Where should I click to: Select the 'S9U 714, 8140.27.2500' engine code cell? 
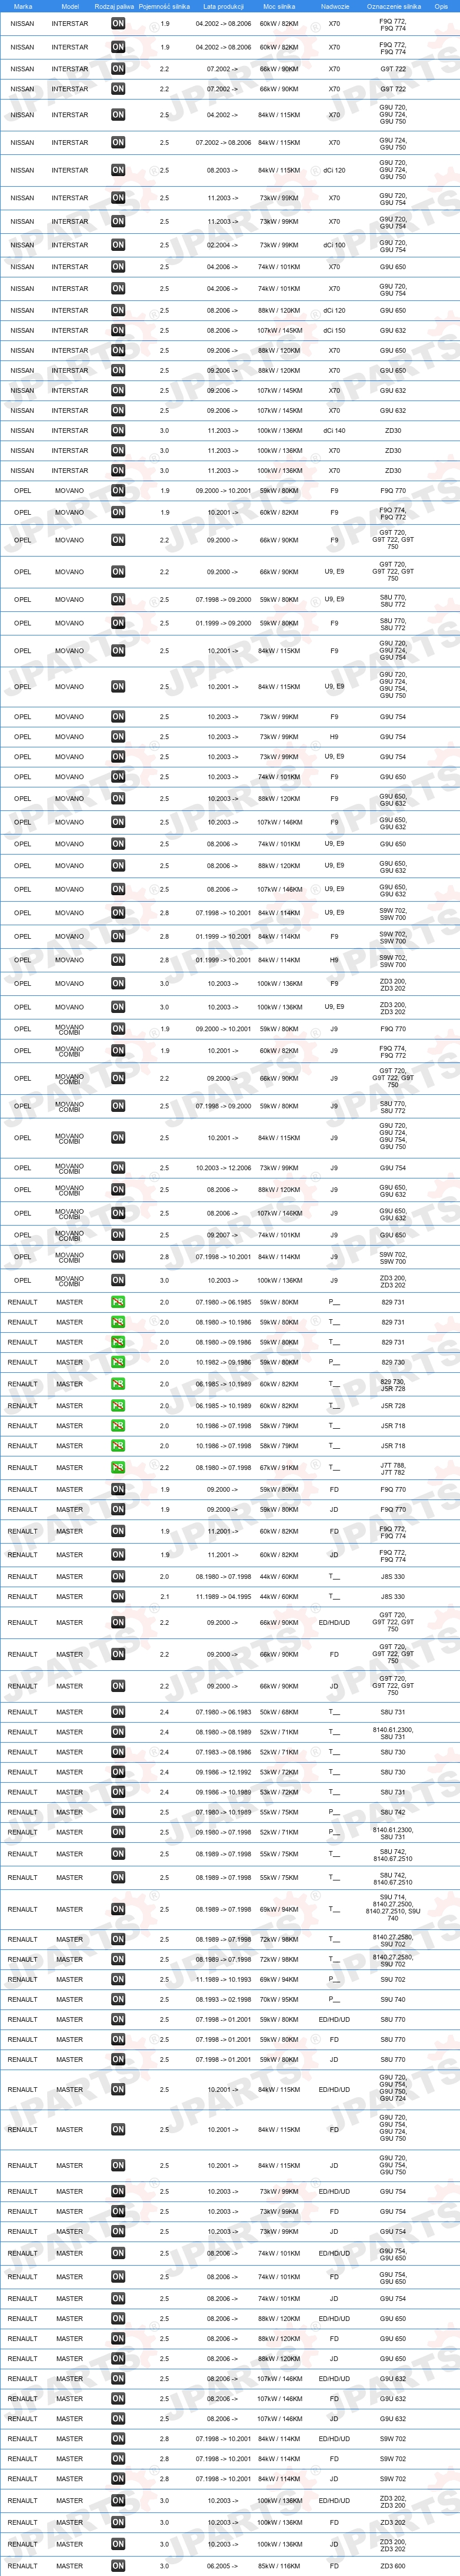pos(393,1909)
